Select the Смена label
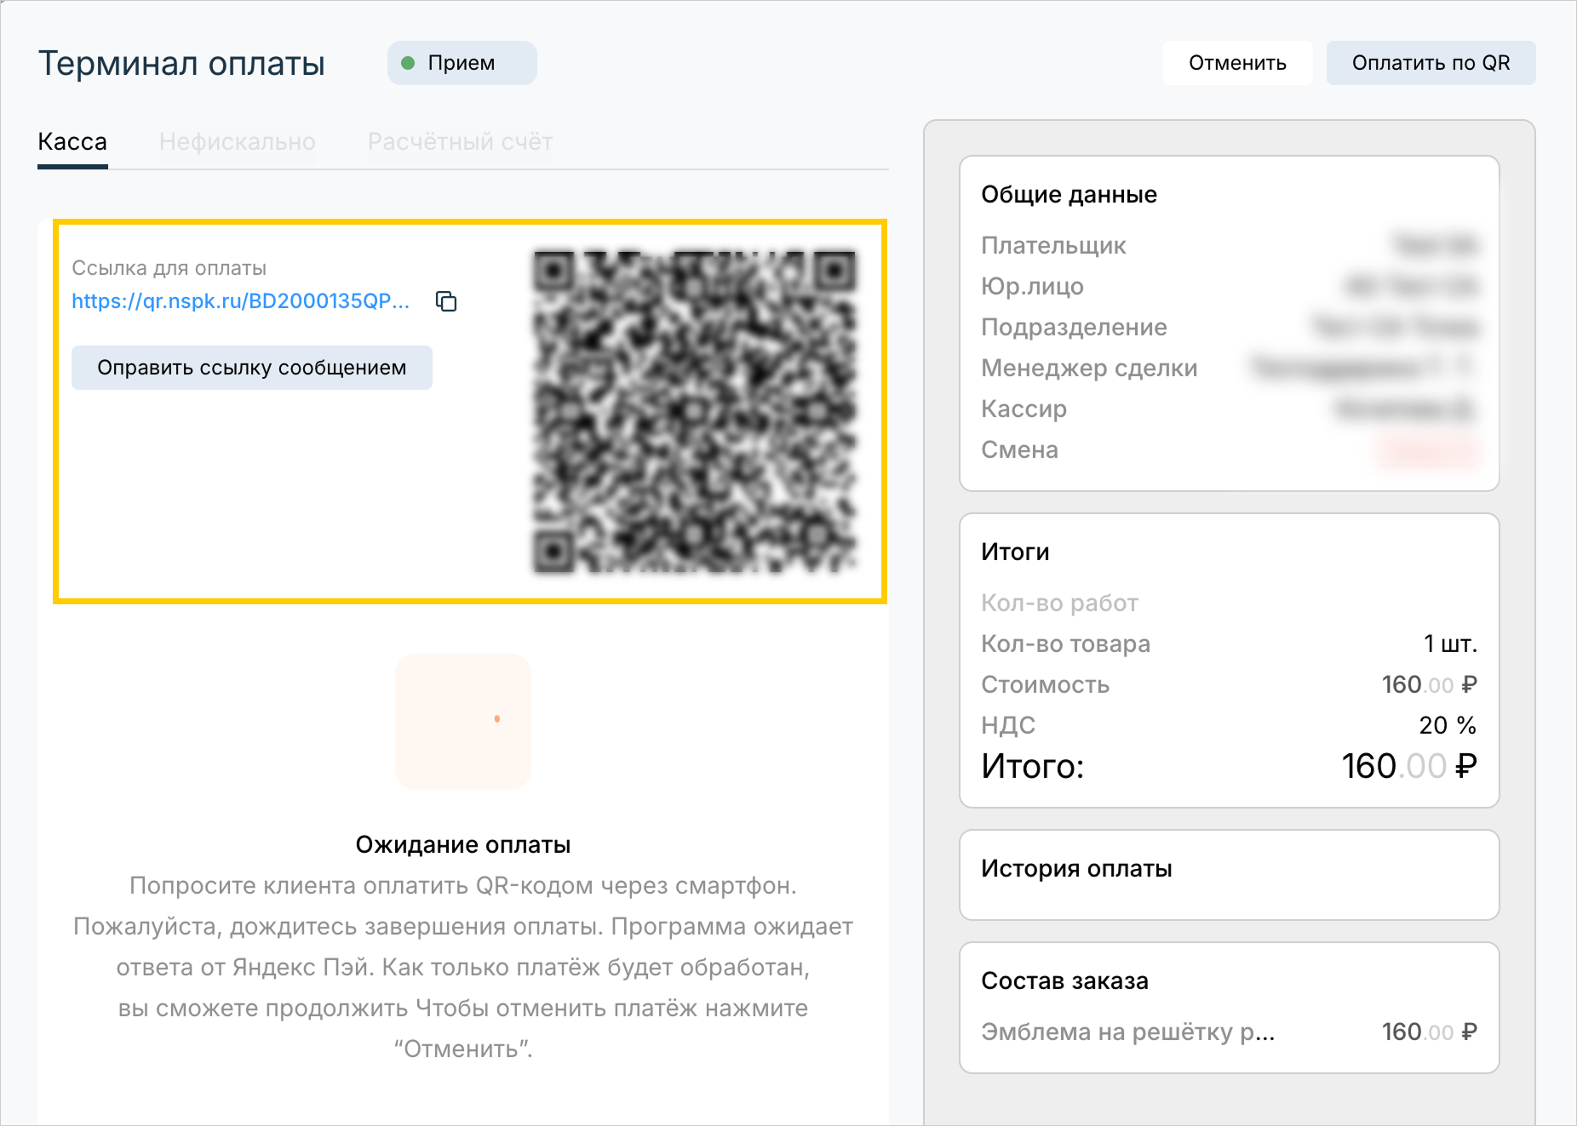 (1019, 450)
